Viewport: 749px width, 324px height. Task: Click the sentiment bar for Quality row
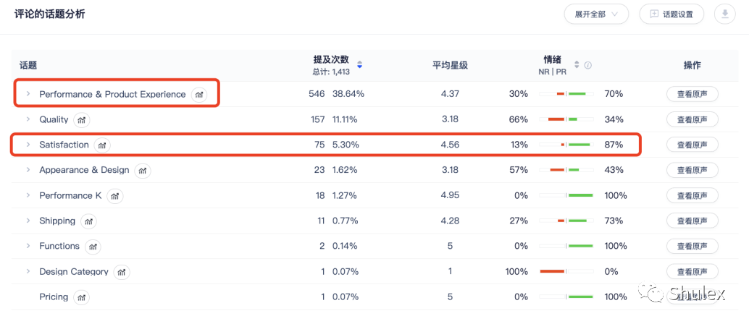566,119
